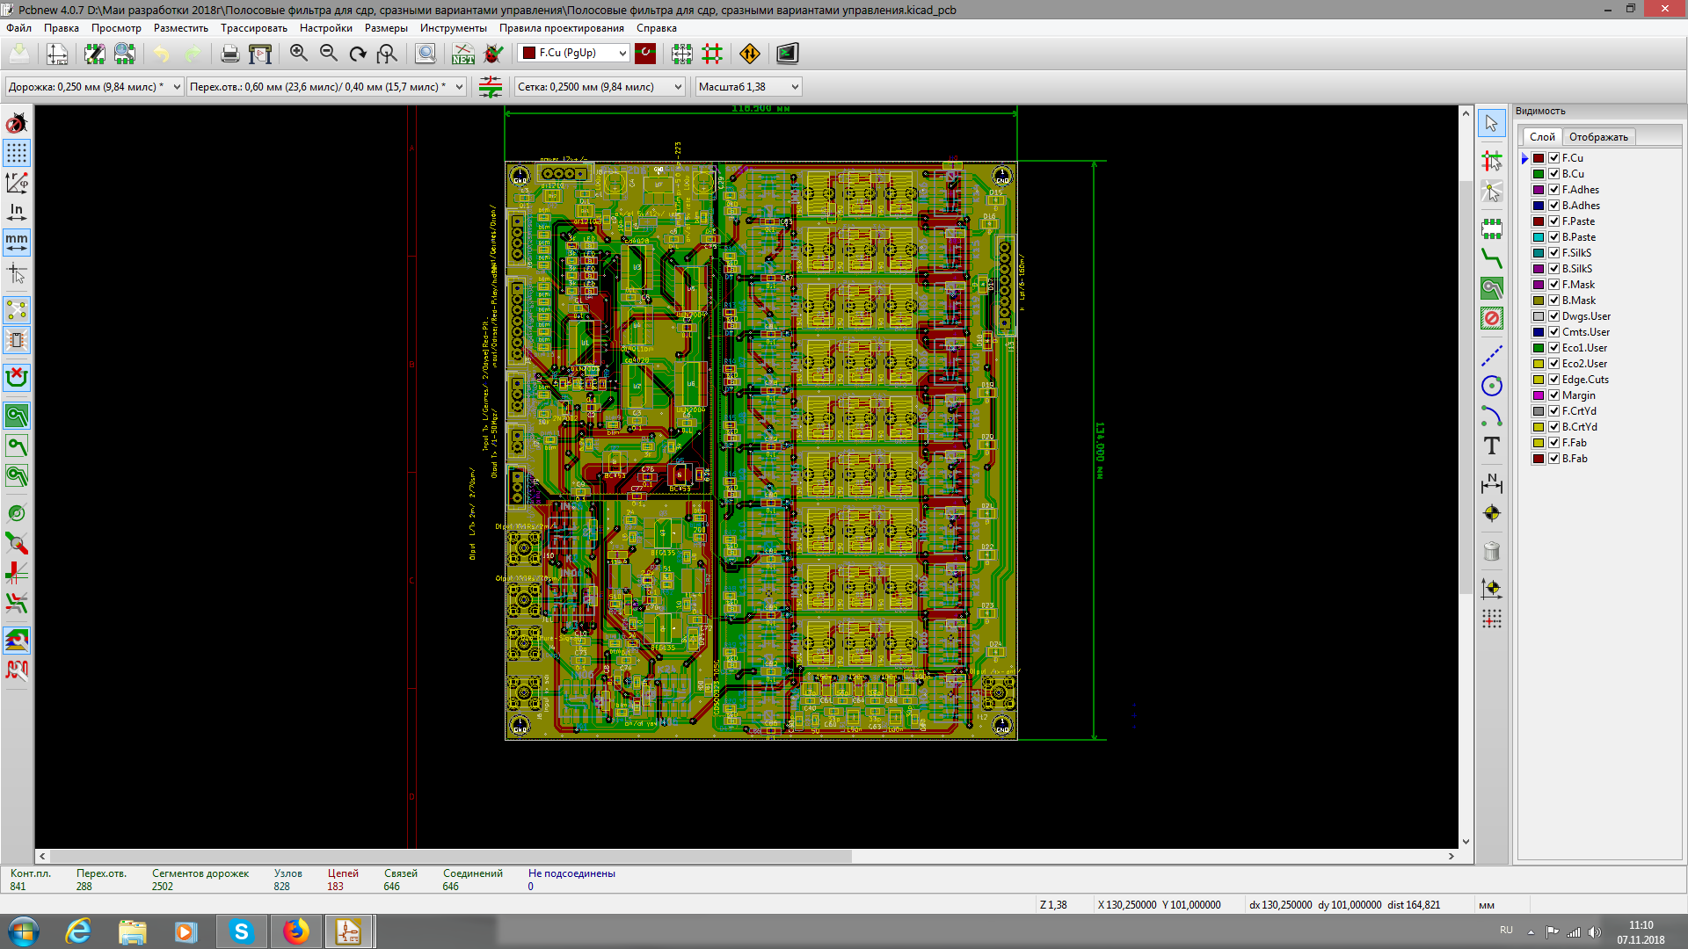
Task: Select the Route Tracks tool
Action: (x=1492, y=258)
